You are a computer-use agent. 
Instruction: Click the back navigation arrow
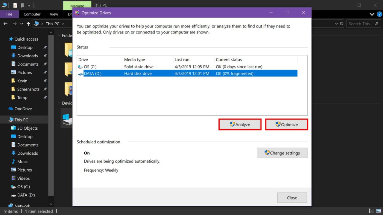click(x=5, y=24)
